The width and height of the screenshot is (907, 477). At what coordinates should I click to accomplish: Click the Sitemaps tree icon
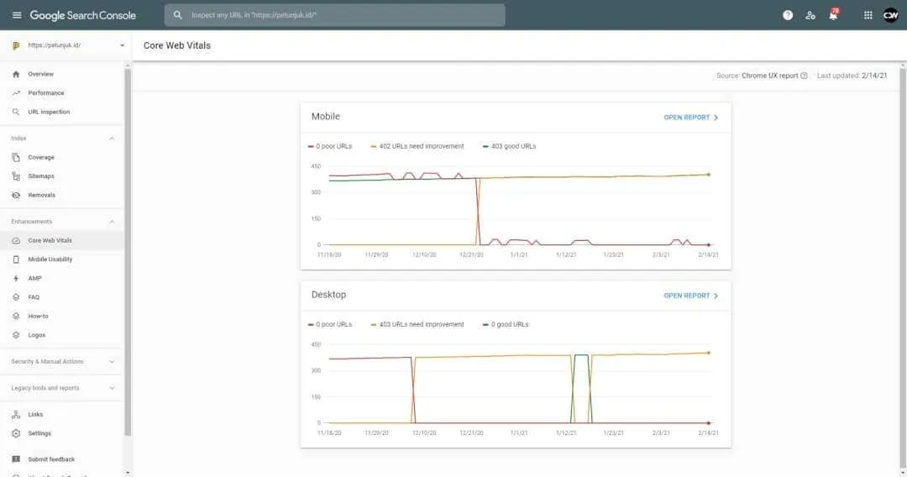pos(16,176)
